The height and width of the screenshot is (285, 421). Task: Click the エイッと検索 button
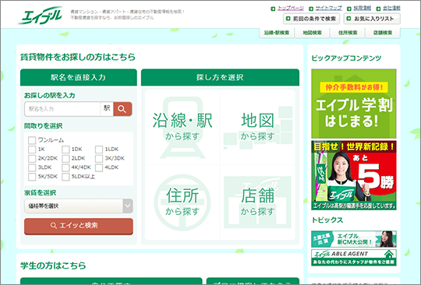pos(79,226)
